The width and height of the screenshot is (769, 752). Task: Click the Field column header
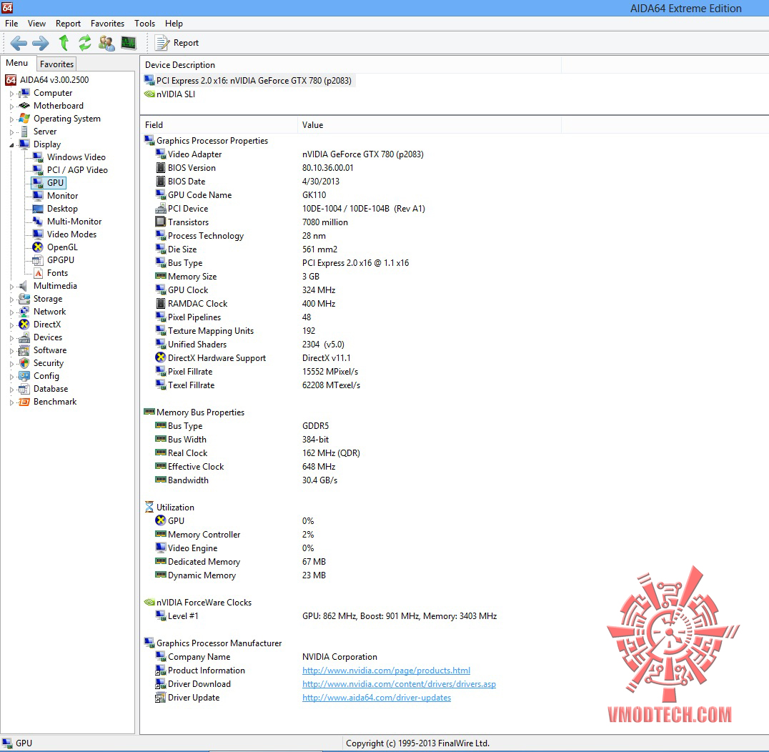pyautogui.click(x=219, y=125)
